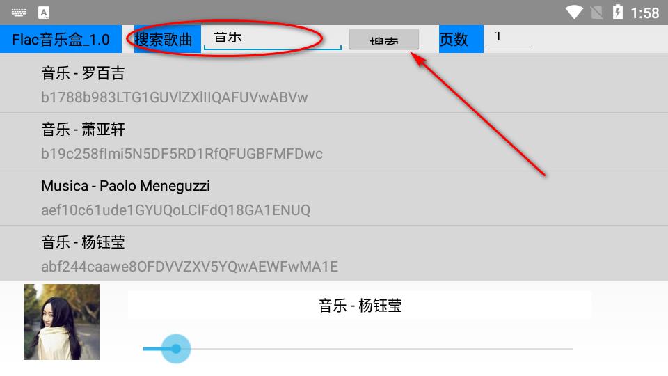The height and width of the screenshot is (376, 668).
Task: Click the now playing title 音乐 - 杨钰莹
Action: (x=360, y=305)
